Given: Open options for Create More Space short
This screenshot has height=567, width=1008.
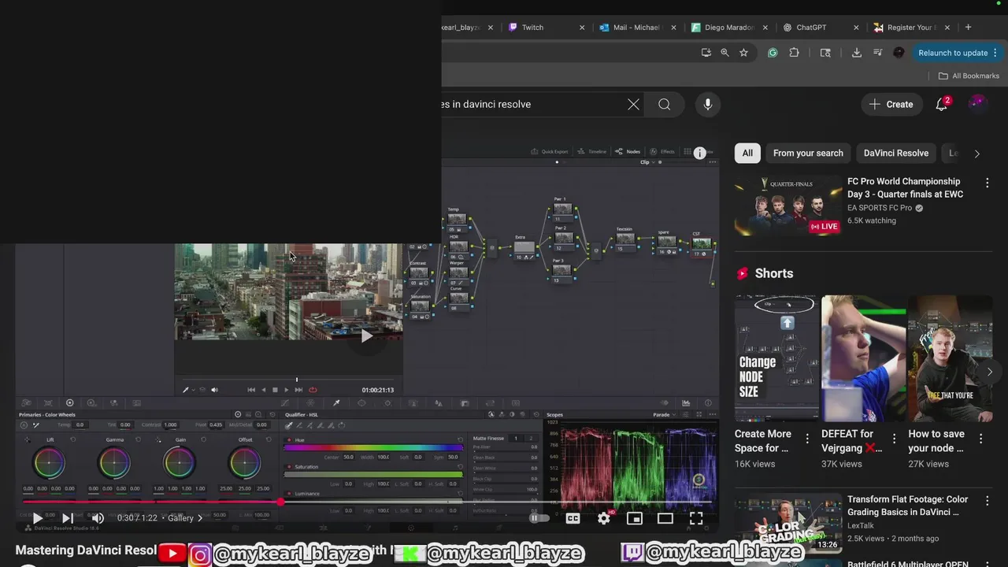Looking at the screenshot, I should pyautogui.click(x=807, y=439).
